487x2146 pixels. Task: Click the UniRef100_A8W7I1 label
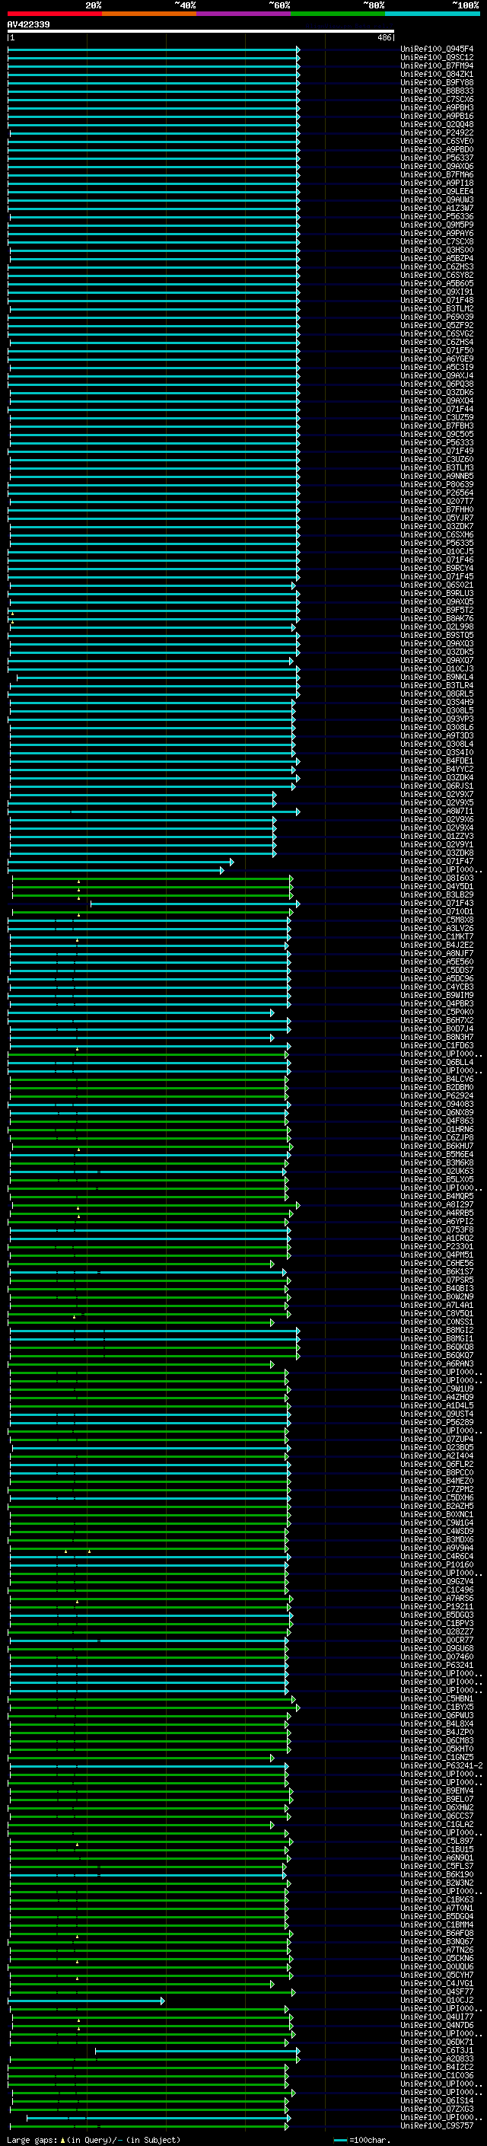point(437,811)
